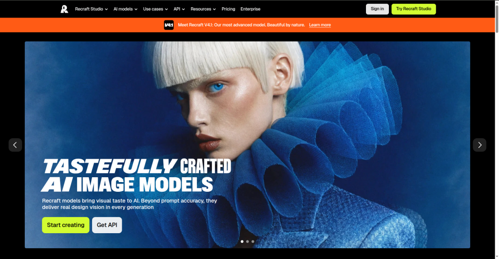499x259 pixels.
Task: Click the 'Meet Recraft V4.1' banner text
Action: click(241, 25)
